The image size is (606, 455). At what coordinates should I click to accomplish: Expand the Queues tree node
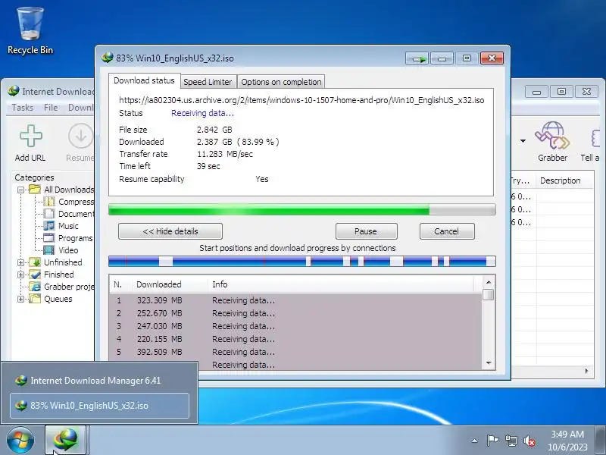click(x=21, y=299)
